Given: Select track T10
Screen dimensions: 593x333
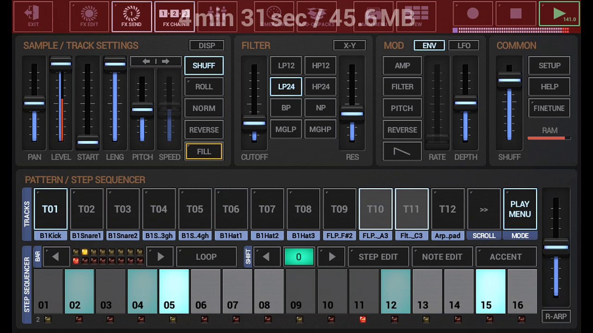Looking at the screenshot, I should [375, 209].
